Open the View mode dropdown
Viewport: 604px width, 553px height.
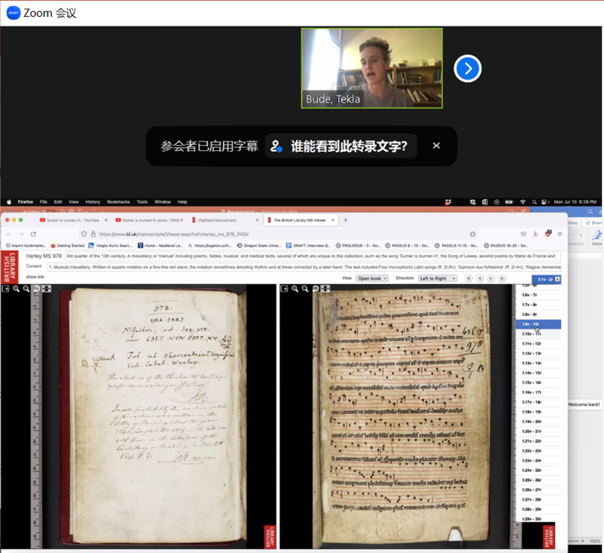[x=372, y=279]
